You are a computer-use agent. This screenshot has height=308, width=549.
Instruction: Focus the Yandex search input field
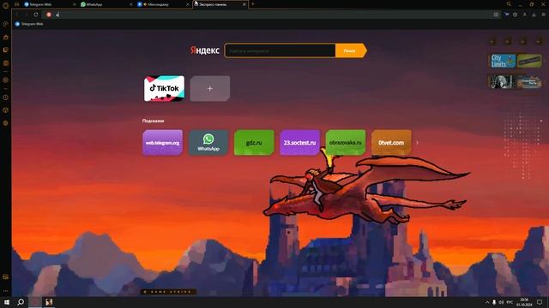pyautogui.click(x=281, y=50)
